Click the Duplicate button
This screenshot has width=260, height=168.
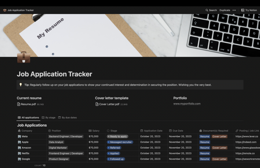pyautogui.click(x=225, y=10)
